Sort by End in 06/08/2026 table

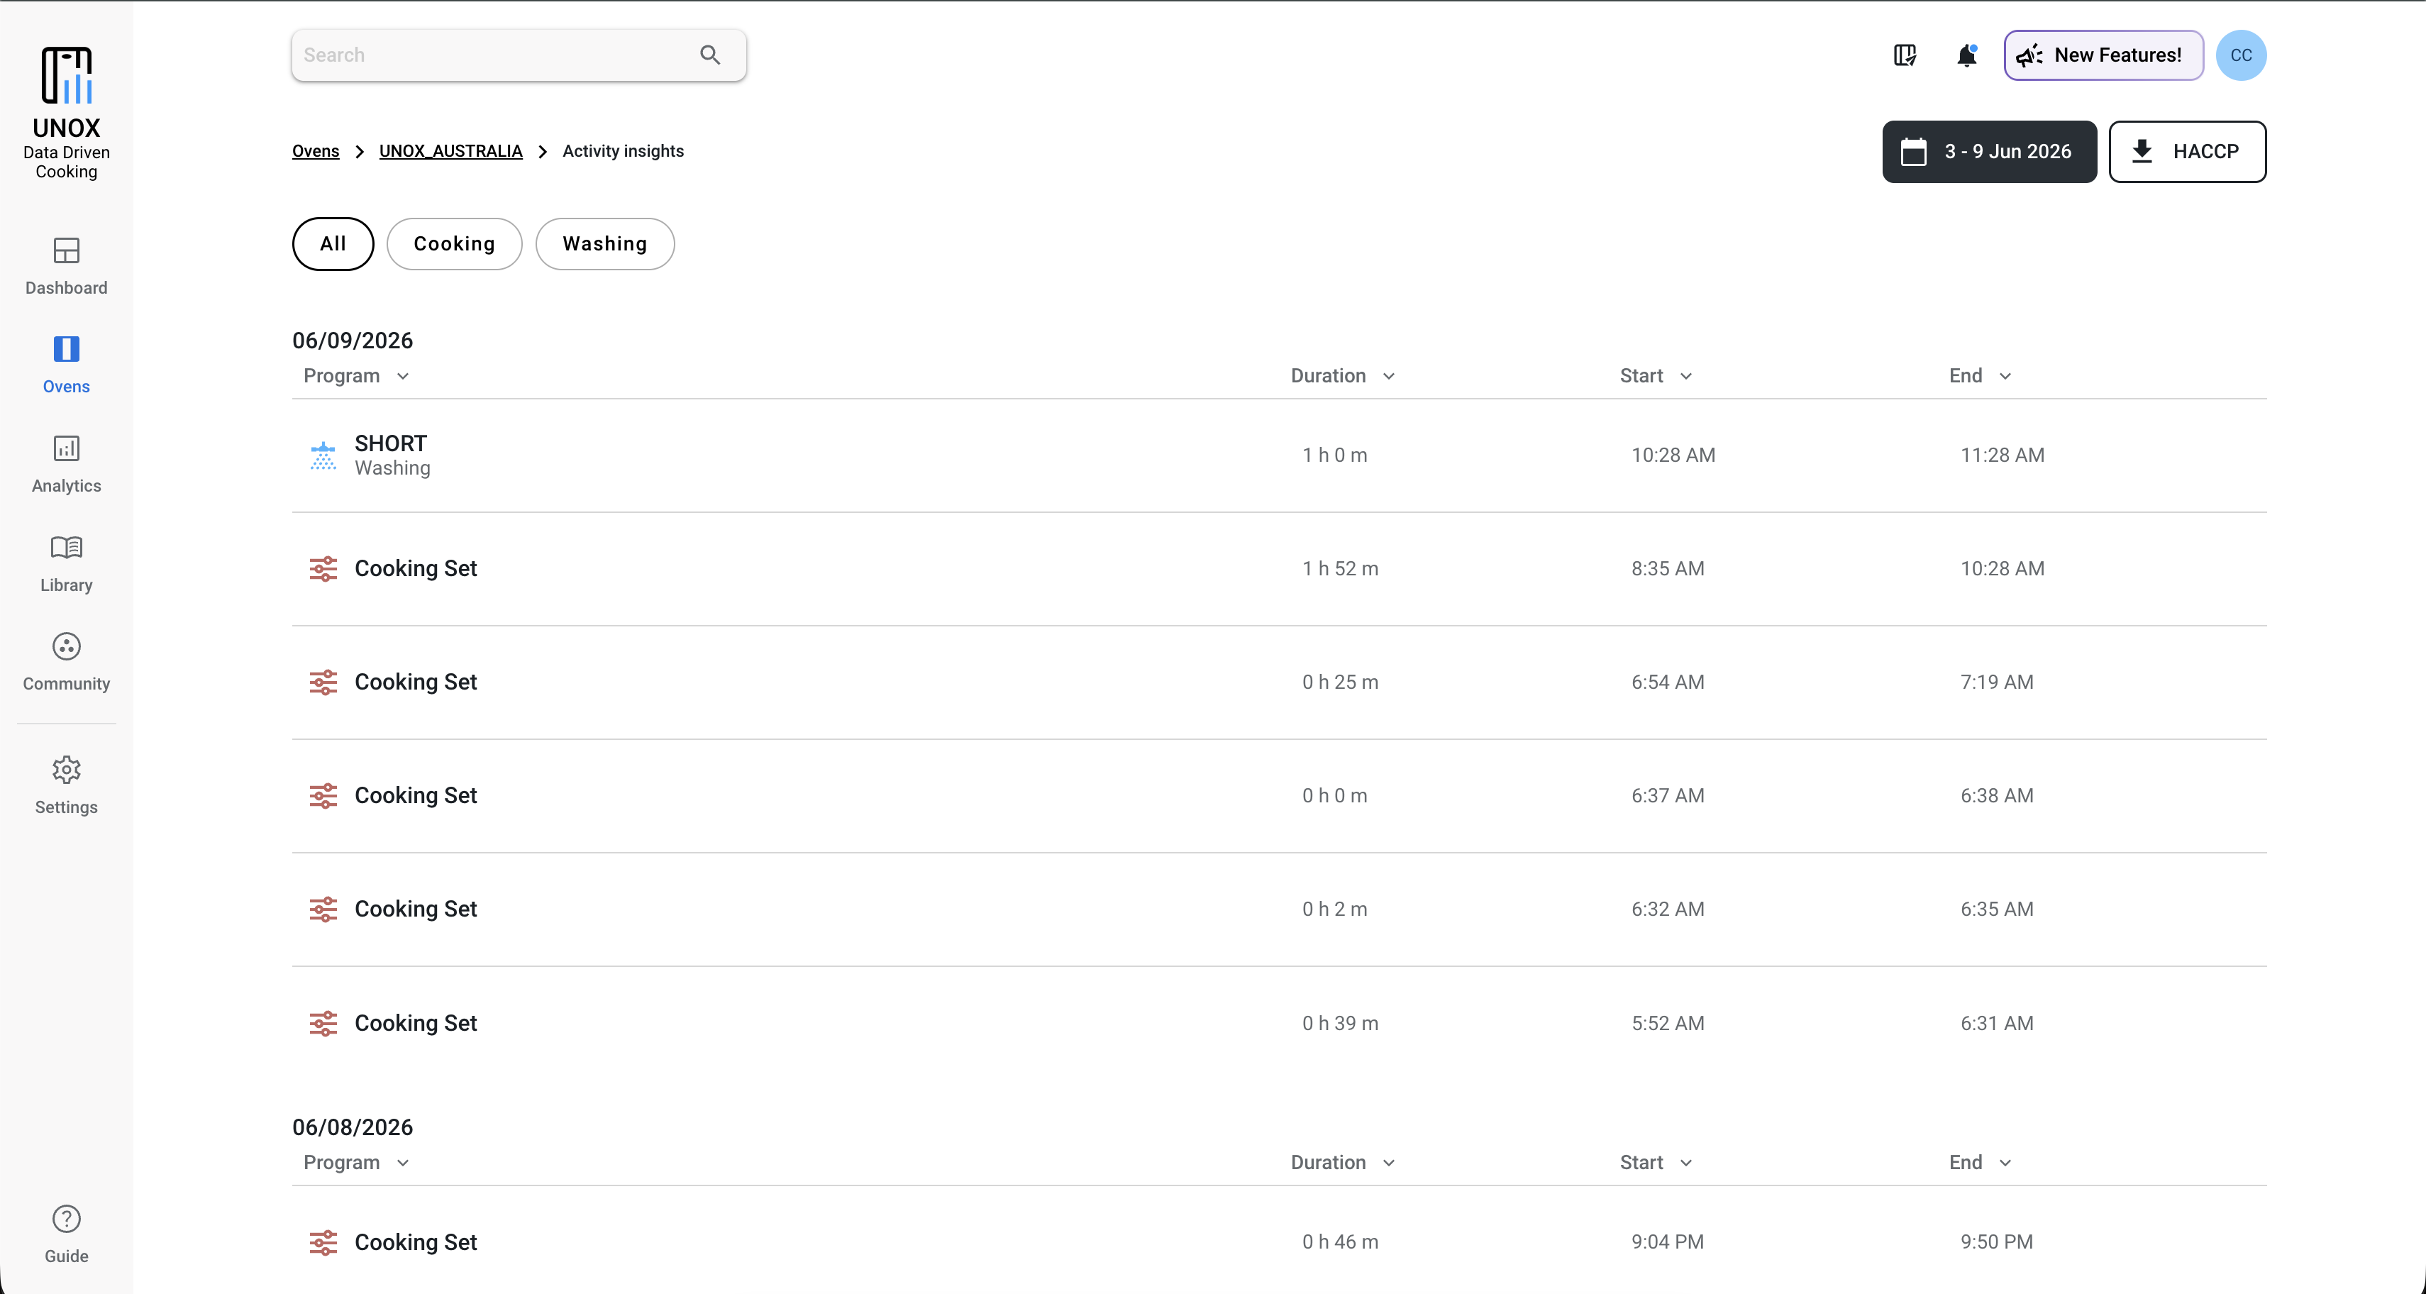point(1980,1162)
